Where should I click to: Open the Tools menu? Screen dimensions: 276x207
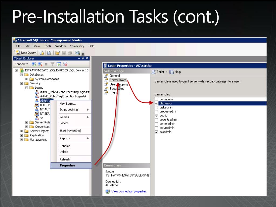click(x=47, y=46)
